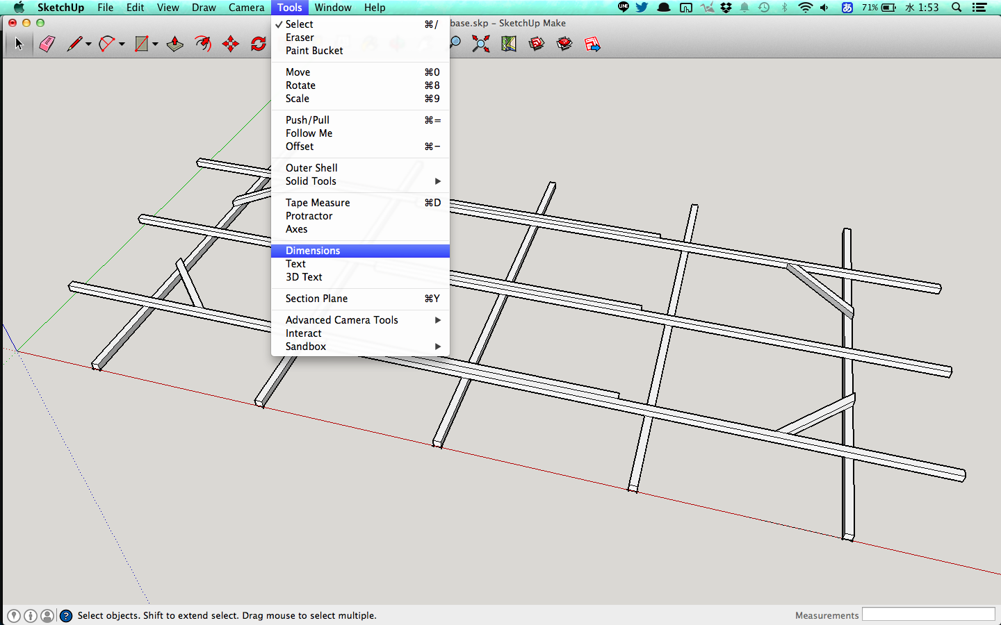
Task: Click the Offset tool icon in the toolbar
Action: click(x=203, y=44)
